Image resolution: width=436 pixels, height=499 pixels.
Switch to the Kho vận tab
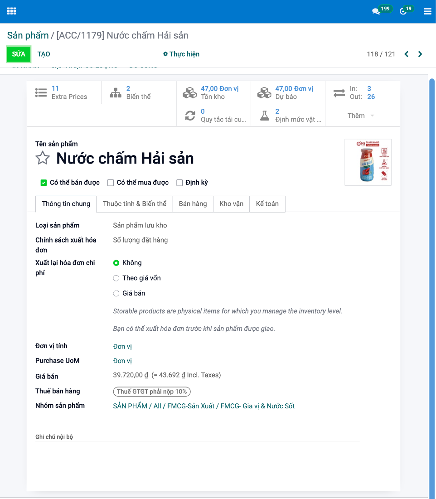(x=231, y=204)
